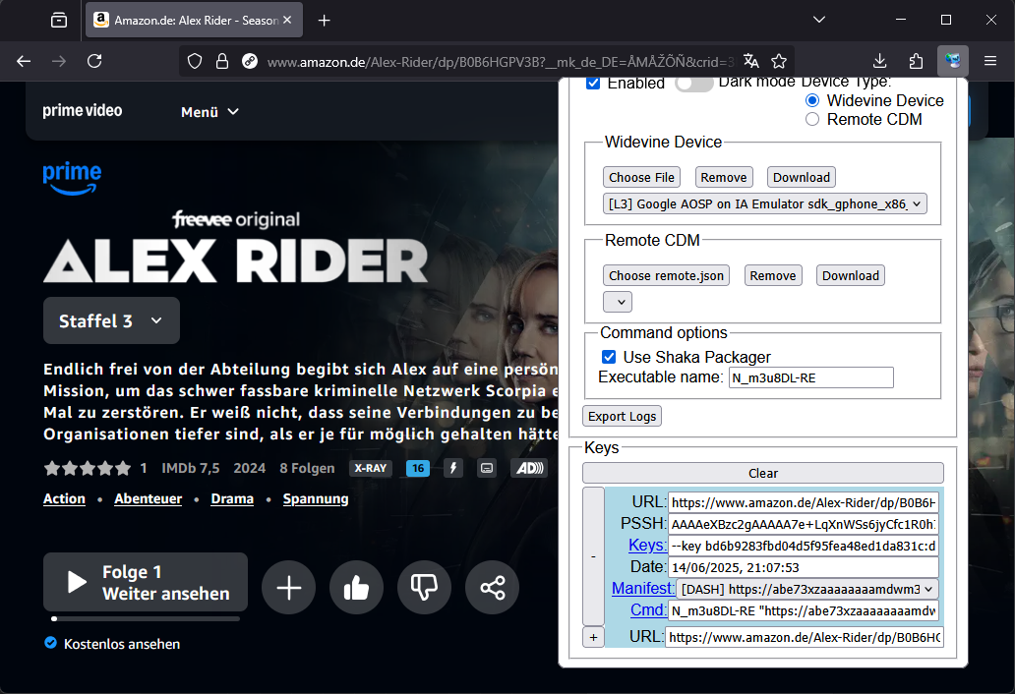Image resolution: width=1015 pixels, height=694 pixels.
Task: Open the Staffel 3 season selector
Action: pyautogui.click(x=111, y=320)
